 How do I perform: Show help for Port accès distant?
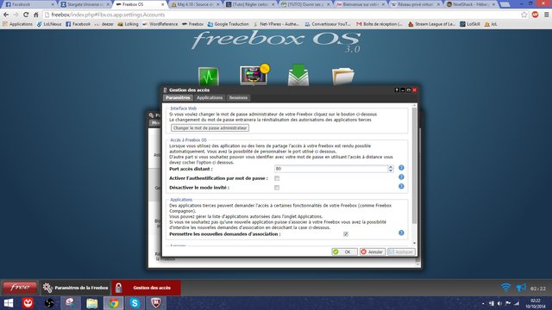tap(401, 168)
